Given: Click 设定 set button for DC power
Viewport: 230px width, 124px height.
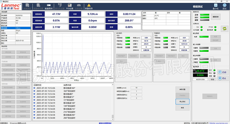Looking at the screenshot, I should coord(213,79).
